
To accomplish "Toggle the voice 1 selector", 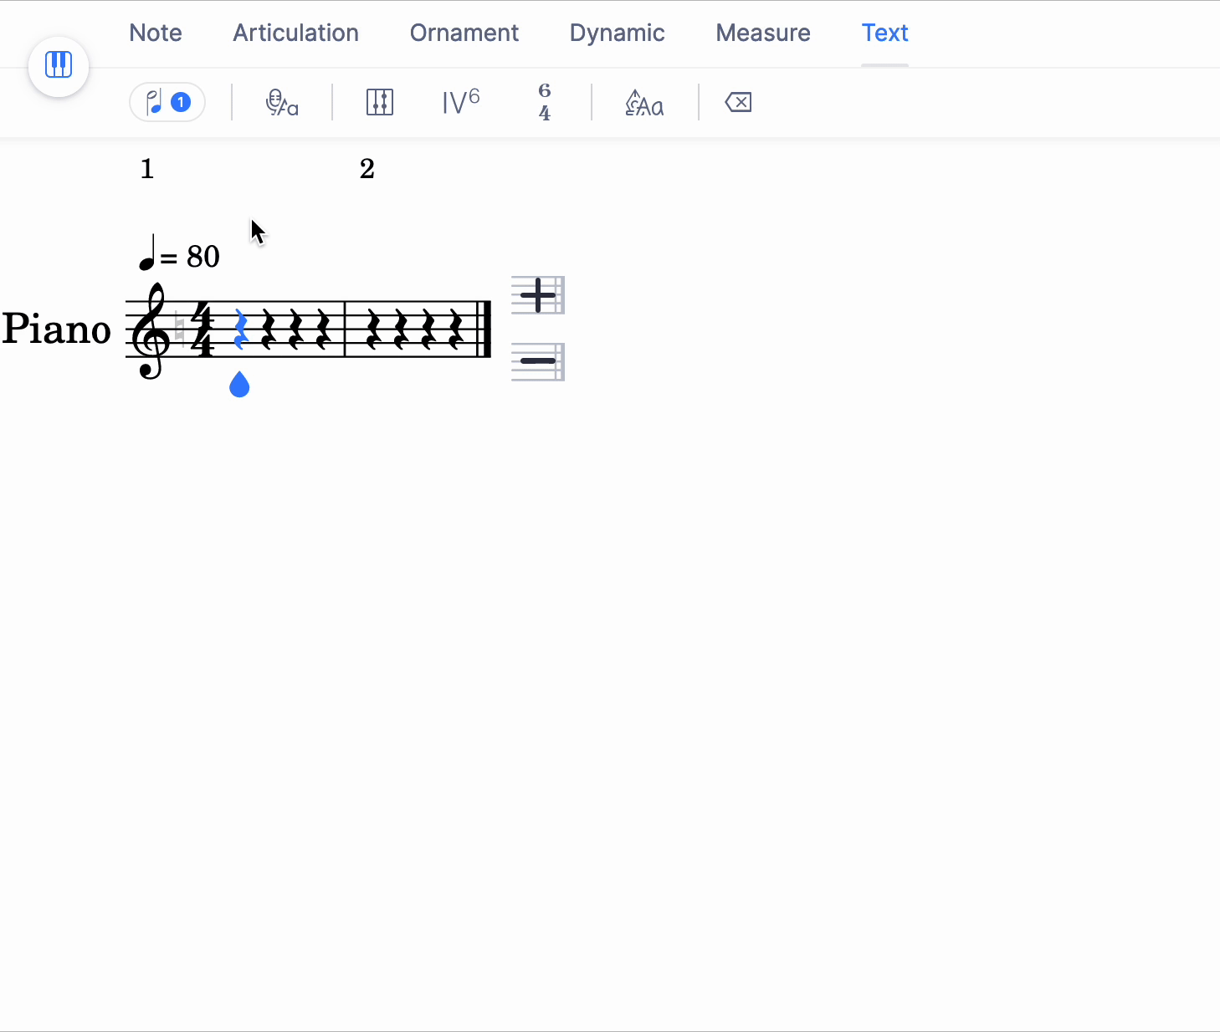I will 167,103.
